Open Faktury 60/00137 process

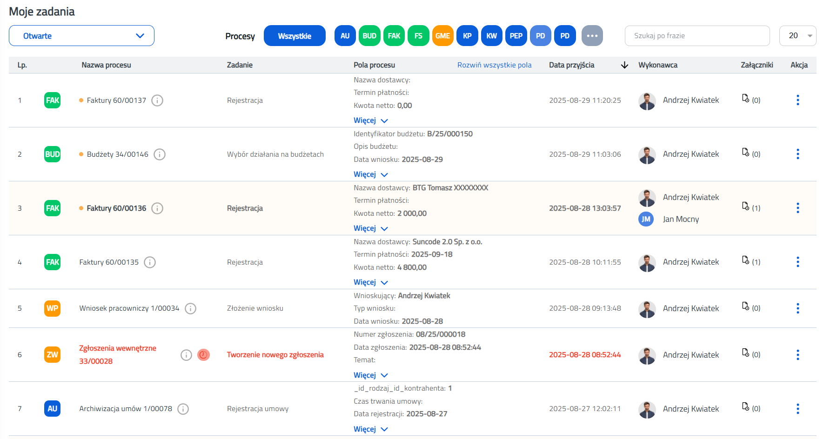(x=116, y=100)
